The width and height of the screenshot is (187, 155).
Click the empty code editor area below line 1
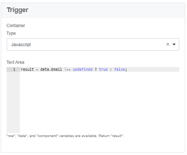[100, 102]
